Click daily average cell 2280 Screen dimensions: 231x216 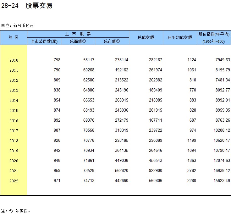pos(192,181)
